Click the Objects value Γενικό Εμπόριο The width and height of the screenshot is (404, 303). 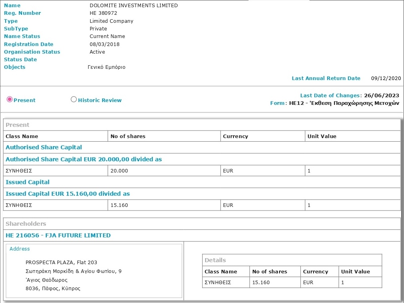pos(107,67)
